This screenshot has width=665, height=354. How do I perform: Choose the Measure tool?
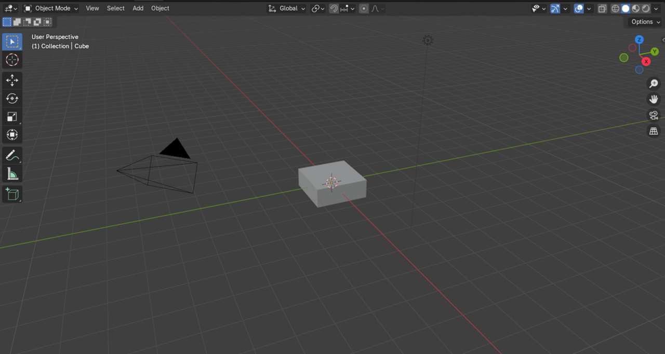(x=12, y=173)
